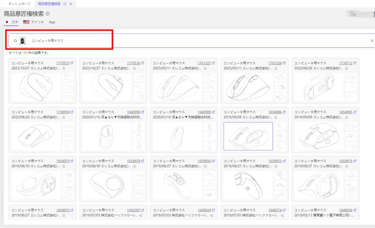Click the uploaded mouse image in search bar

coord(22,41)
